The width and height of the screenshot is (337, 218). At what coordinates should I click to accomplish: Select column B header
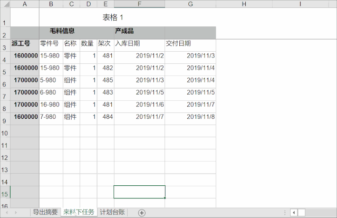(51, 4)
